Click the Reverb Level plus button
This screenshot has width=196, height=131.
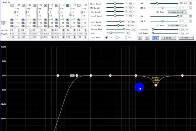tap(126, 16)
